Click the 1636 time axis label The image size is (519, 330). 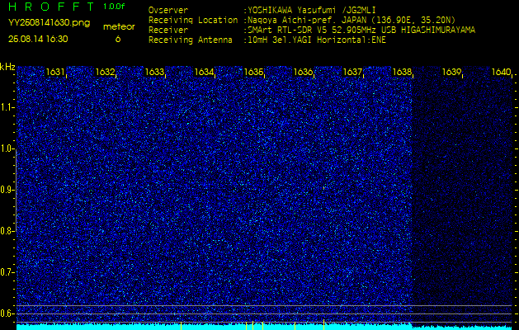(x=303, y=72)
